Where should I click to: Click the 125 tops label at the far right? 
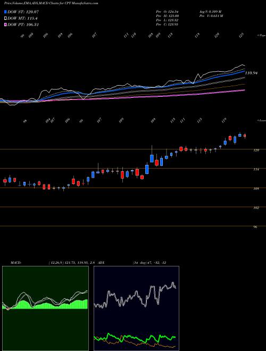(241, 36)
